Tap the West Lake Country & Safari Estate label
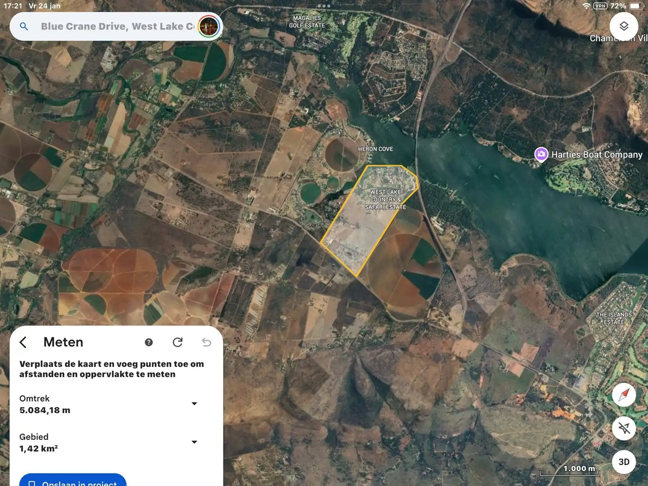This screenshot has width=648, height=486. coord(385,199)
